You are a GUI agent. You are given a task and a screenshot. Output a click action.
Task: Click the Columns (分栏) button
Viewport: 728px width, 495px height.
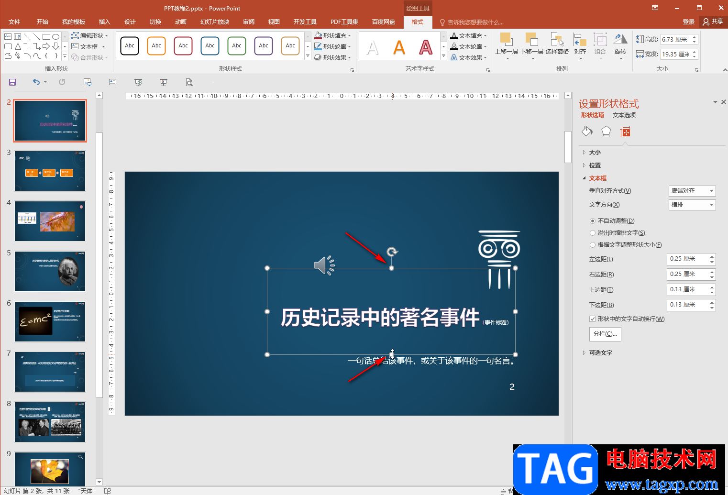[x=605, y=334]
